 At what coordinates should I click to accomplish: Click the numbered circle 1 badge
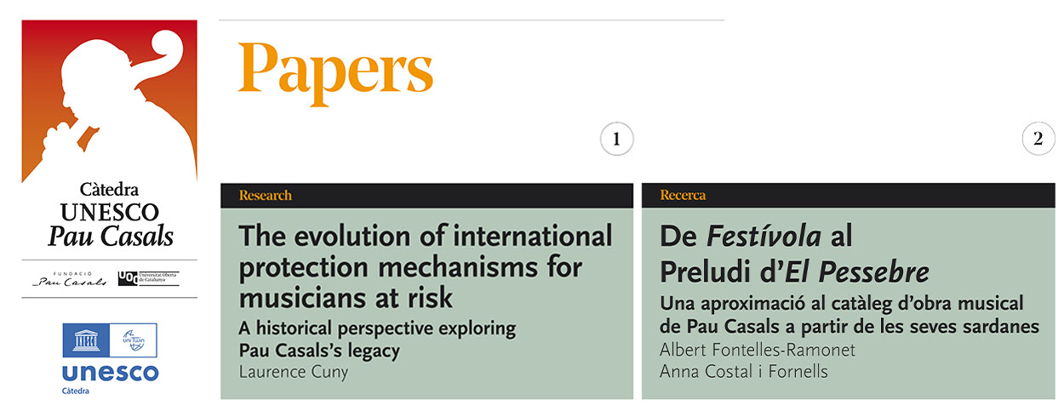[616, 140]
